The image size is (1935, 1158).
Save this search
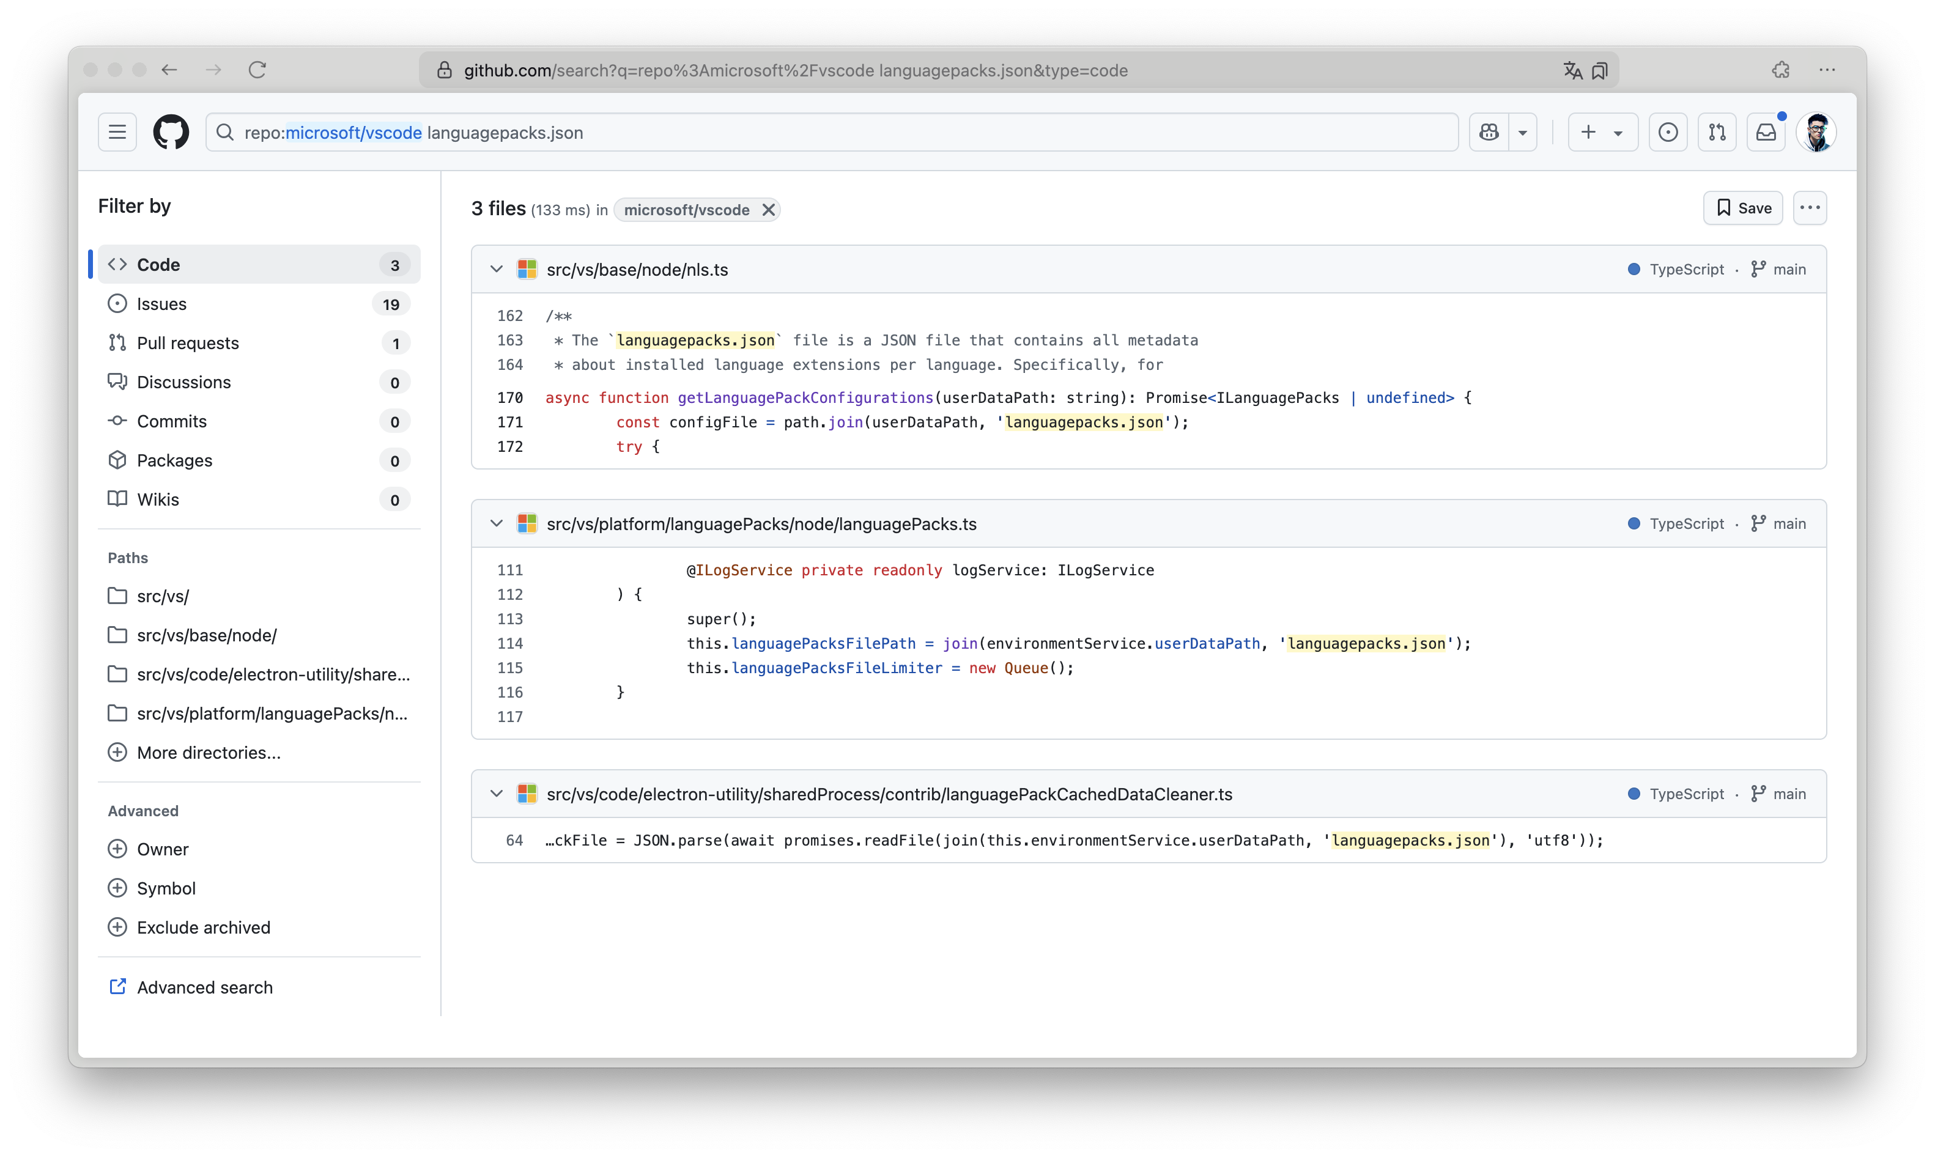1742,208
